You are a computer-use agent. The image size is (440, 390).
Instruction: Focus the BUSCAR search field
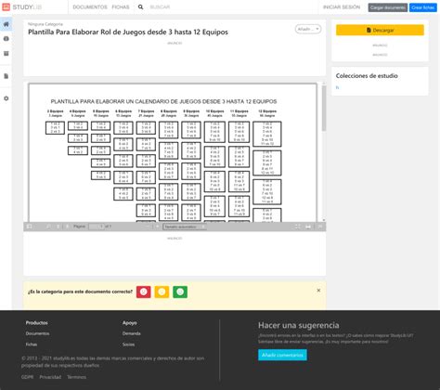click(160, 7)
